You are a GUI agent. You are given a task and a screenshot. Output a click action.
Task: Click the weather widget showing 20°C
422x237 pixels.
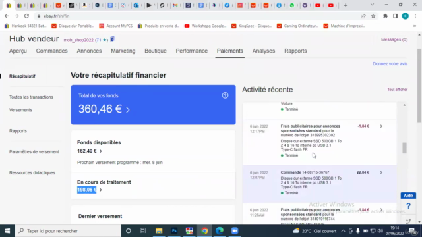tap(315, 231)
